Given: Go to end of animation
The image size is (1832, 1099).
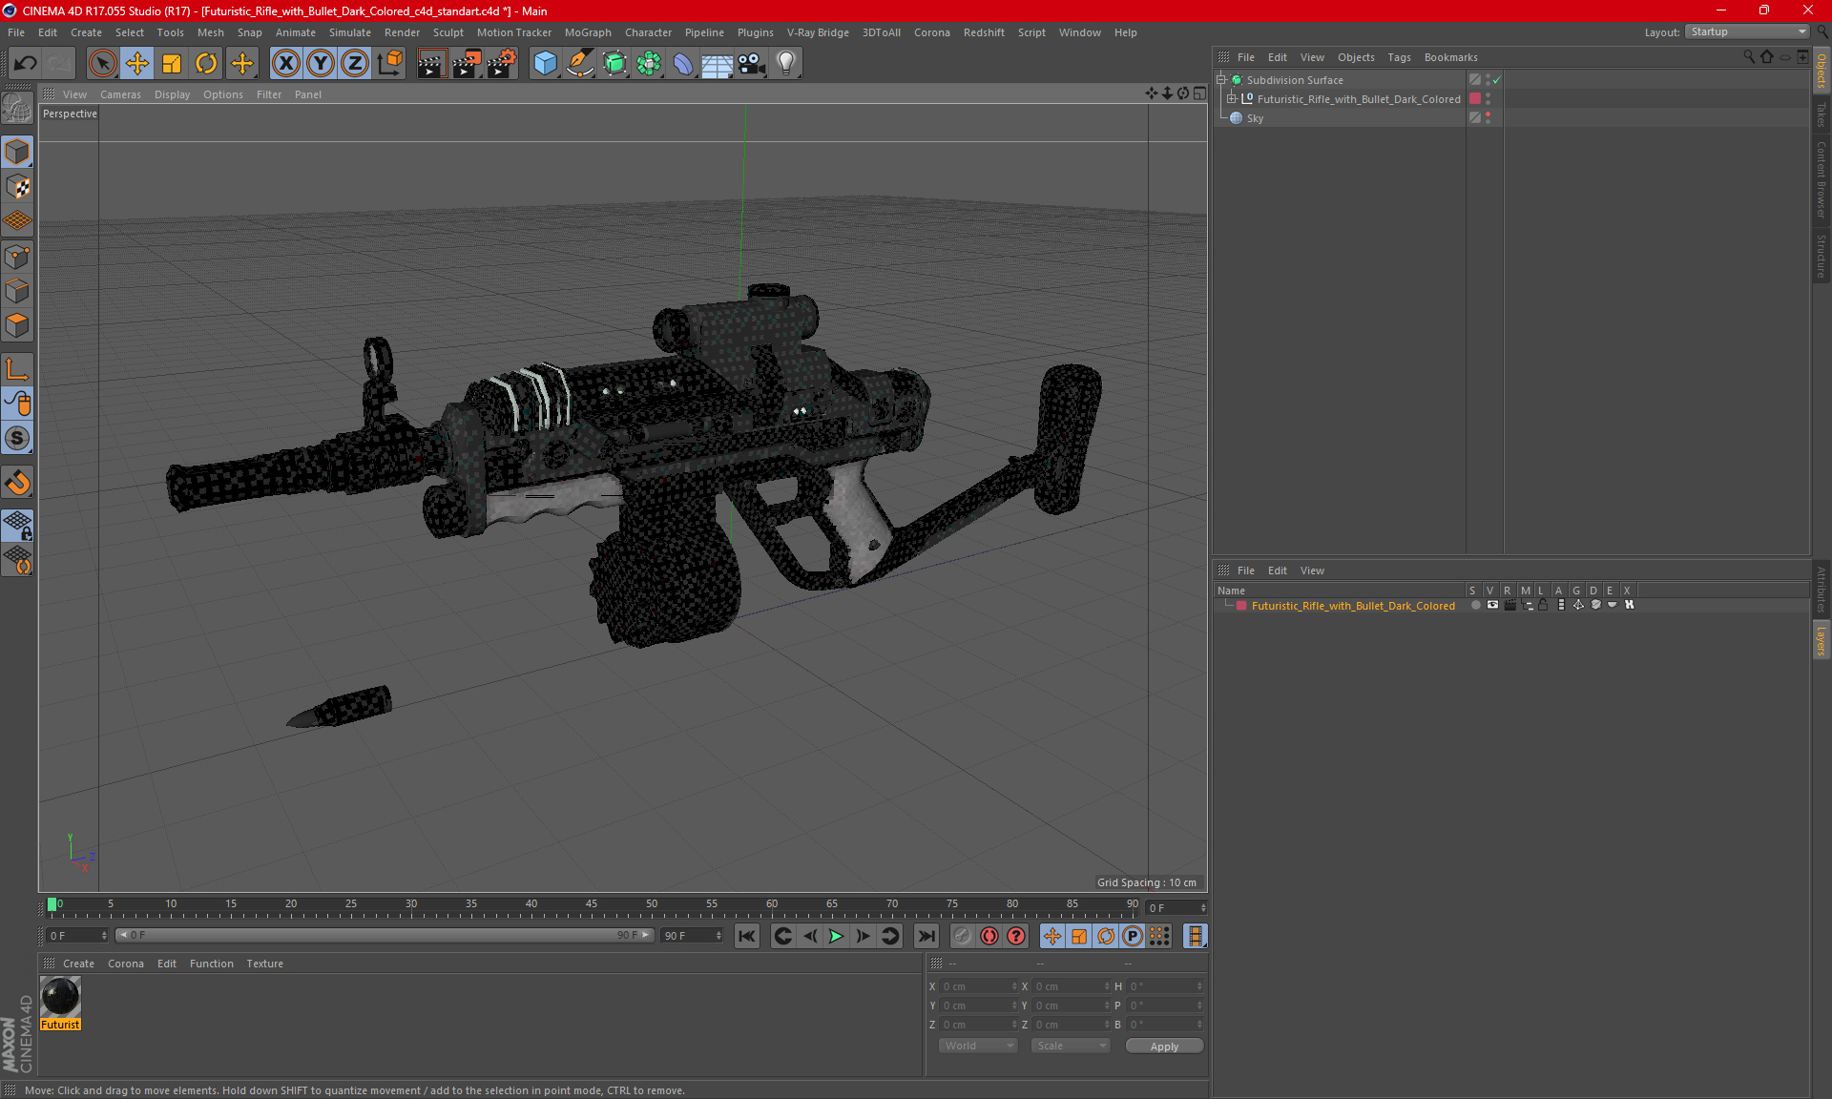Looking at the screenshot, I should [926, 936].
